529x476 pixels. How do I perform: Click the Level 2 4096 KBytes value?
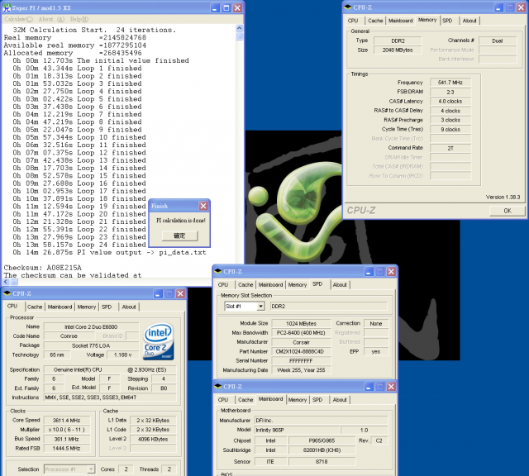tap(152, 440)
